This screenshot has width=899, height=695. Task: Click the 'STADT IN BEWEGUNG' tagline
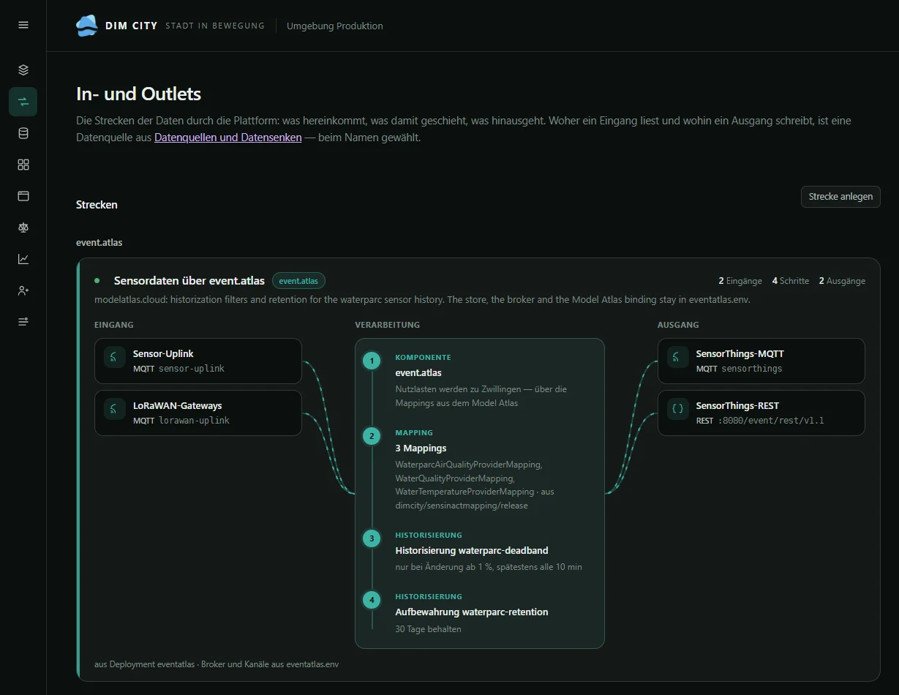click(215, 26)
